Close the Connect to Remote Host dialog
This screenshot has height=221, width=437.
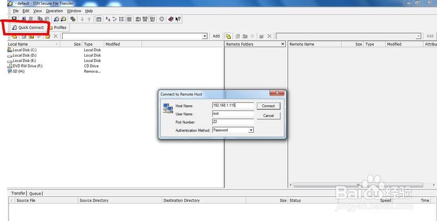[277, 93]
